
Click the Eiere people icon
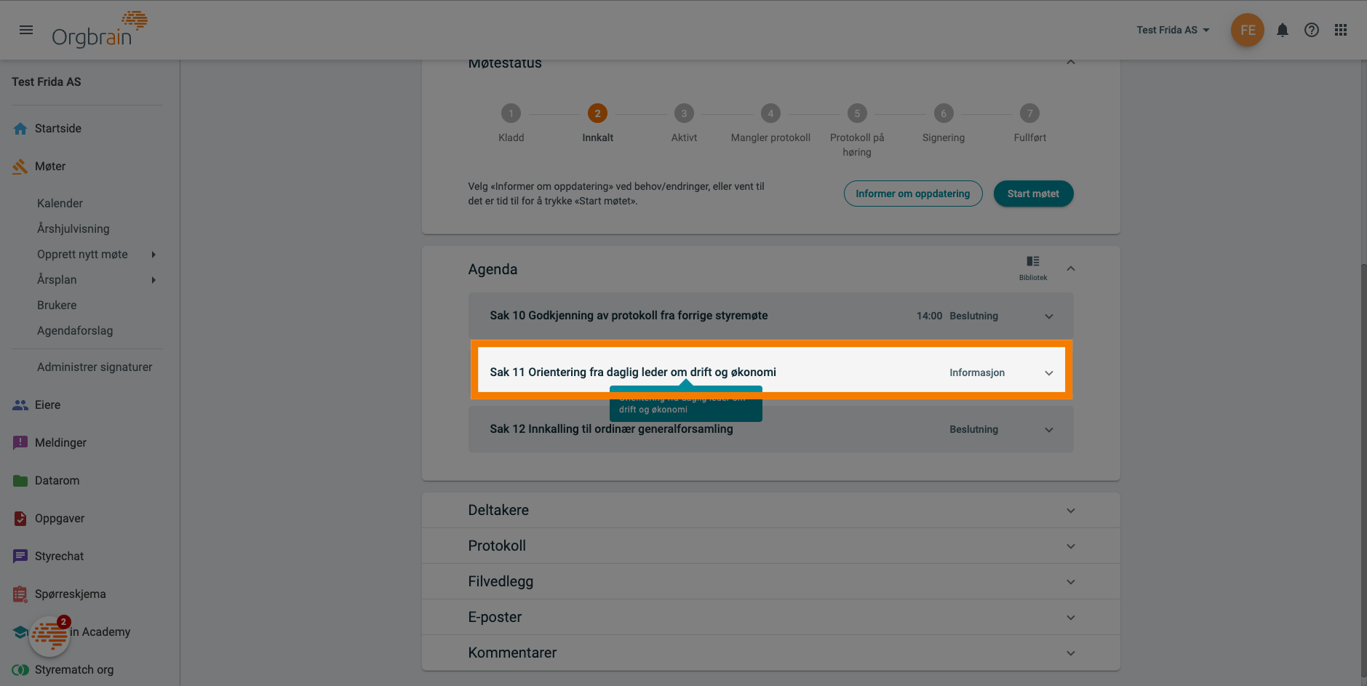click(x=20, y=405)
